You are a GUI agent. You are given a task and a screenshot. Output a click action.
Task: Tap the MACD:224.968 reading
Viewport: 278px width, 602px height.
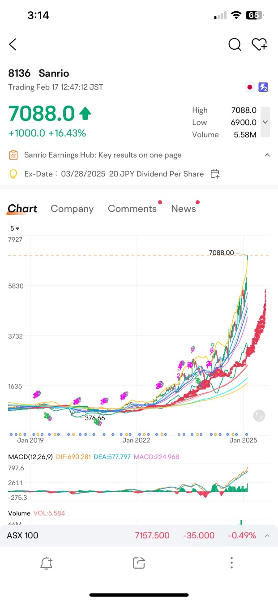click(x=157, y=457)
